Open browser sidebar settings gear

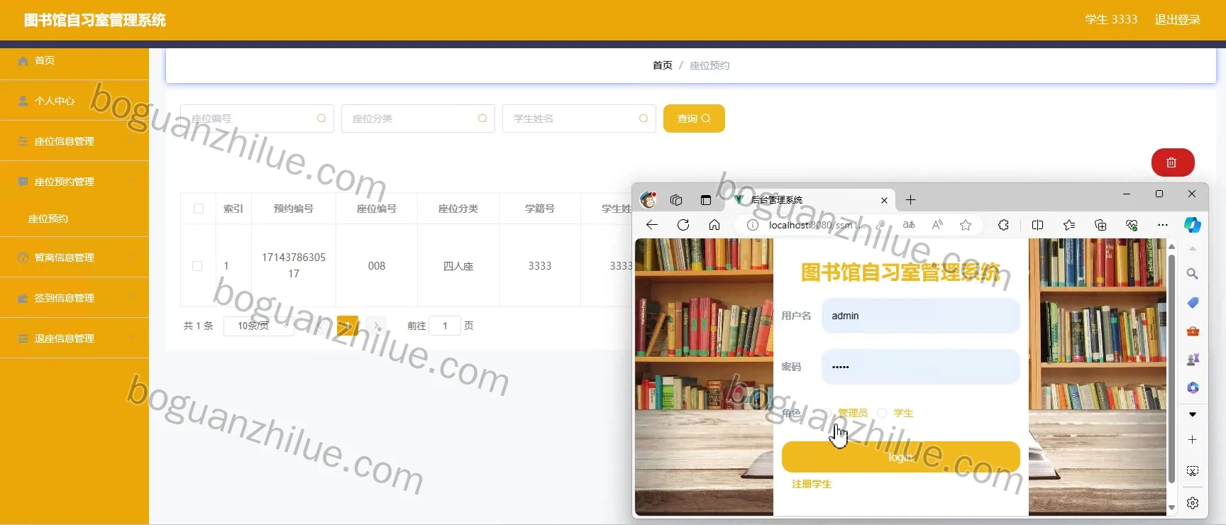(x=1193, y=503)
